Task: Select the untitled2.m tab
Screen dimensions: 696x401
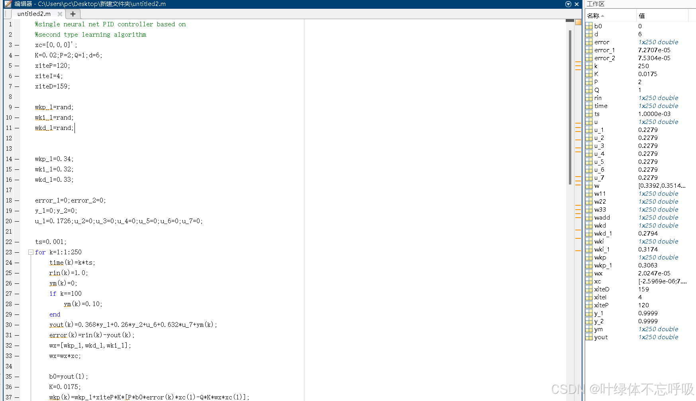Action: [34, 14]
